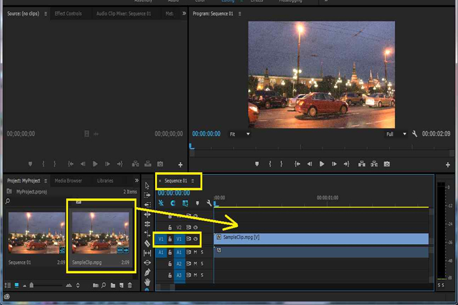Select the Selection tool arrow
Image resolution: width=458 pixels, height=305 pixels.
pos(147,186)
